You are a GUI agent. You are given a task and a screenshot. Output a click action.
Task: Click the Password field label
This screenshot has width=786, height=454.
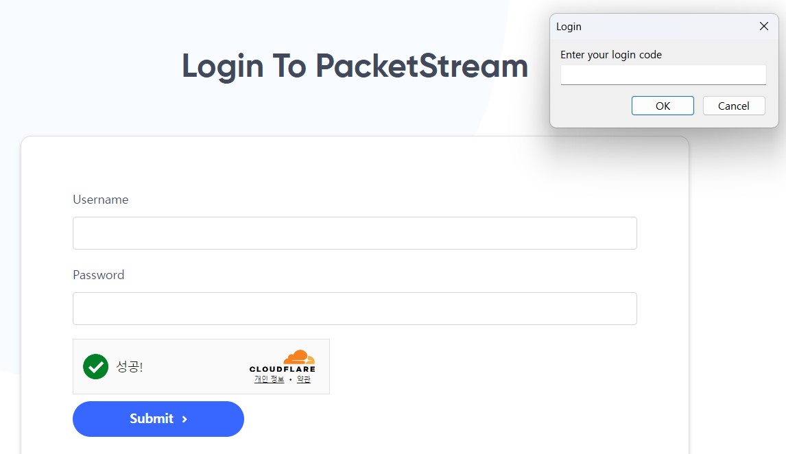pyautogui.click(x=98, y=274)
